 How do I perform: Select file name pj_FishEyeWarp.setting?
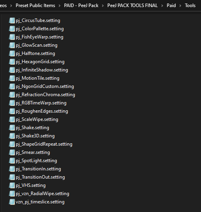(39, 37)
